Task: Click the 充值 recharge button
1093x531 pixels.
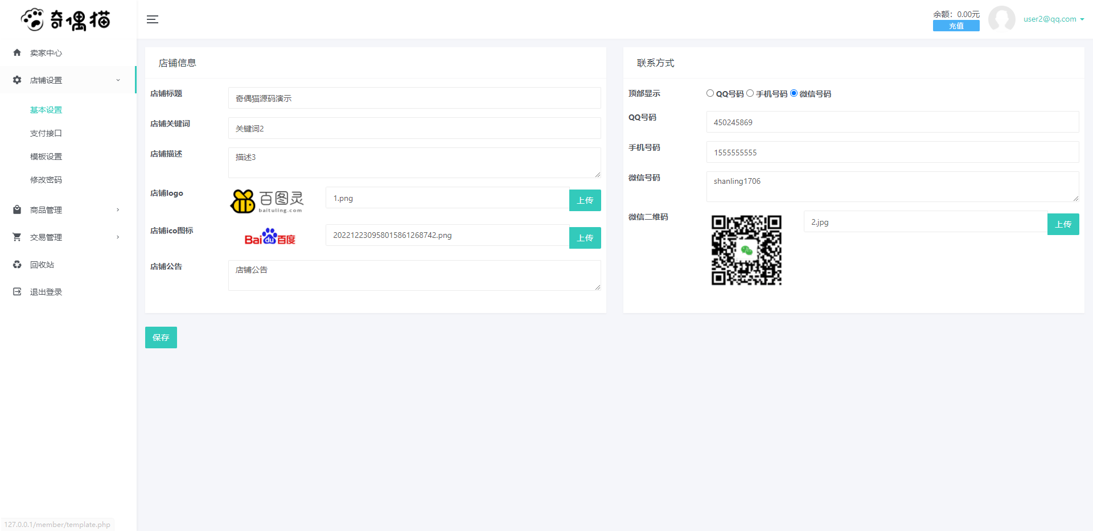Action: coord(956,26)
